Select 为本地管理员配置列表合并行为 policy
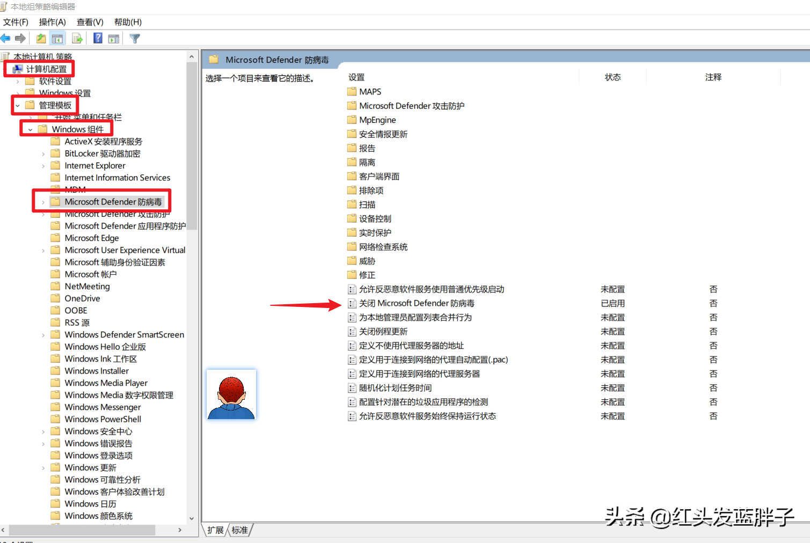The image size is (810, 543). pos(415,317)
